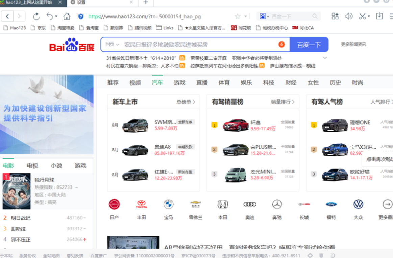Expand hot news list chevron
This screenshot has width=393, height=258.
click(x=325, y=58)
